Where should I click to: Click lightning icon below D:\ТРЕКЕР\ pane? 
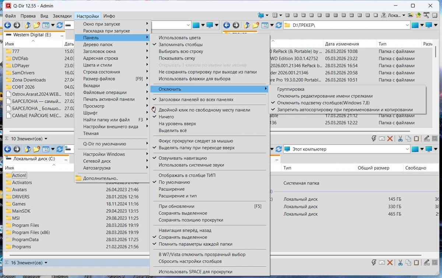373,139
